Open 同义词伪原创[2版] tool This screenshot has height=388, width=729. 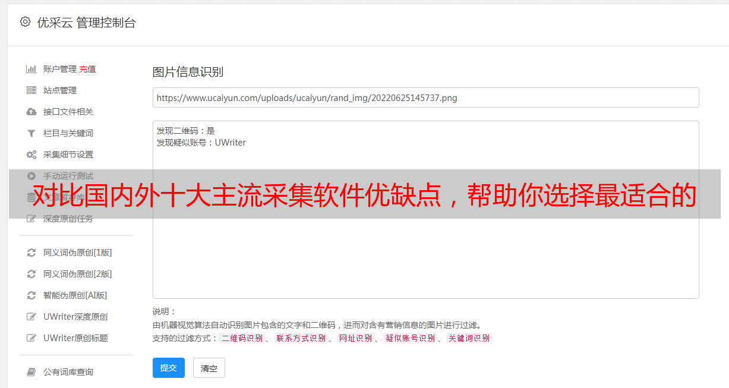pyautogui.click(x=78, y=274)
